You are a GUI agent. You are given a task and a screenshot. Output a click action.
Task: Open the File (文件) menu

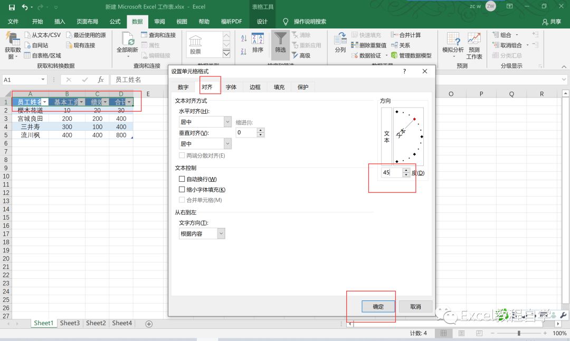13,22
